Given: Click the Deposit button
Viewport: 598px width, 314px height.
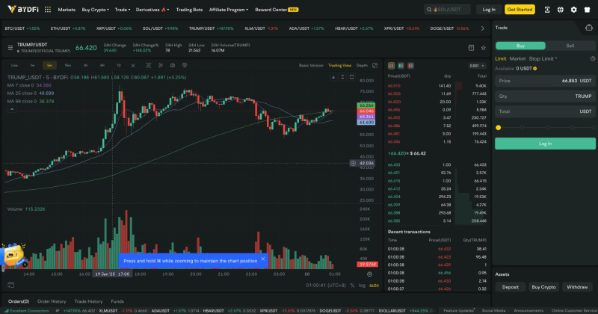Looking at the screenshot, I should click(x=510, y=286).
